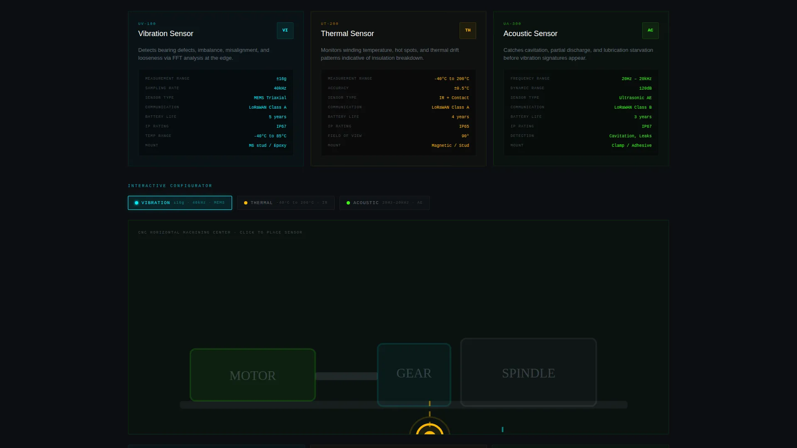This screenshot has height=448, width=797.
Task: Place sensor on the SPINDLE block
Action: 528,372
